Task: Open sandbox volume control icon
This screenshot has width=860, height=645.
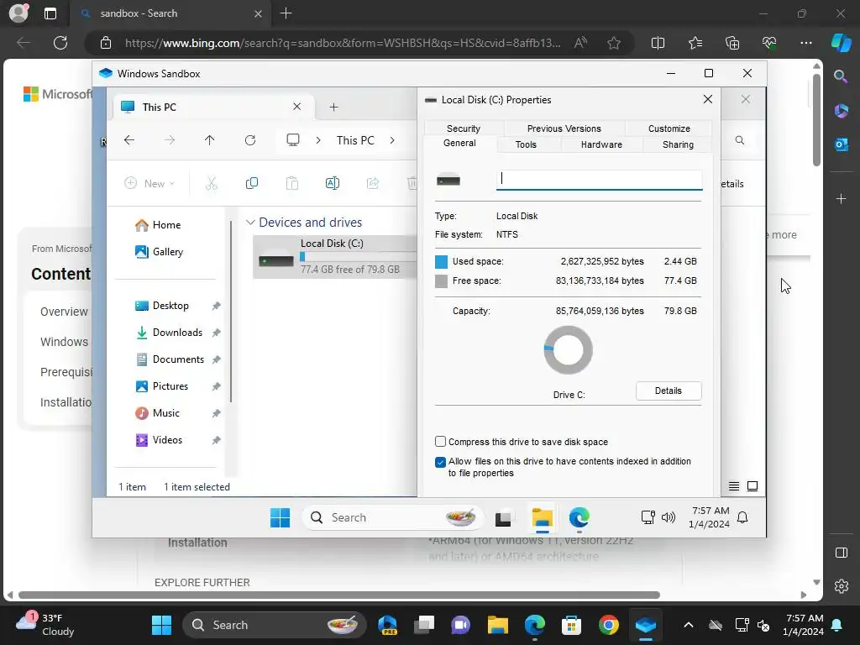Action: 668,517
